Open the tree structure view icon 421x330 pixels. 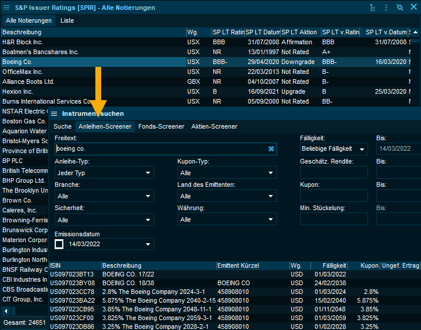(x=373, y=8)
